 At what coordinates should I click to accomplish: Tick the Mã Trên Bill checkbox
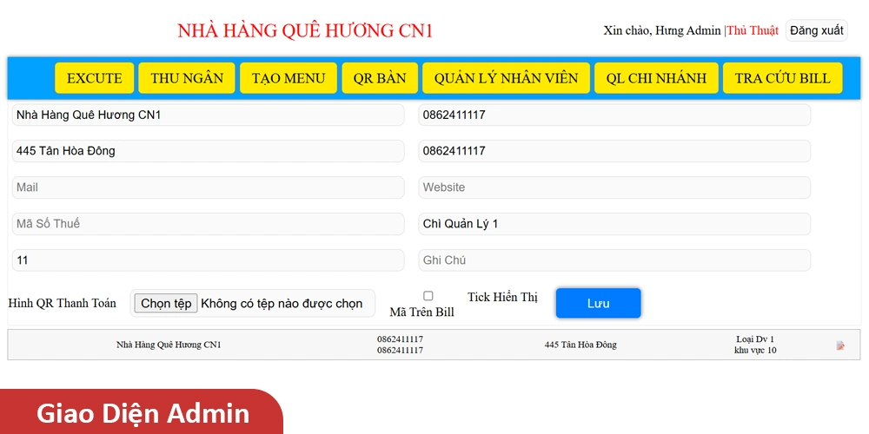click(428, 296)
